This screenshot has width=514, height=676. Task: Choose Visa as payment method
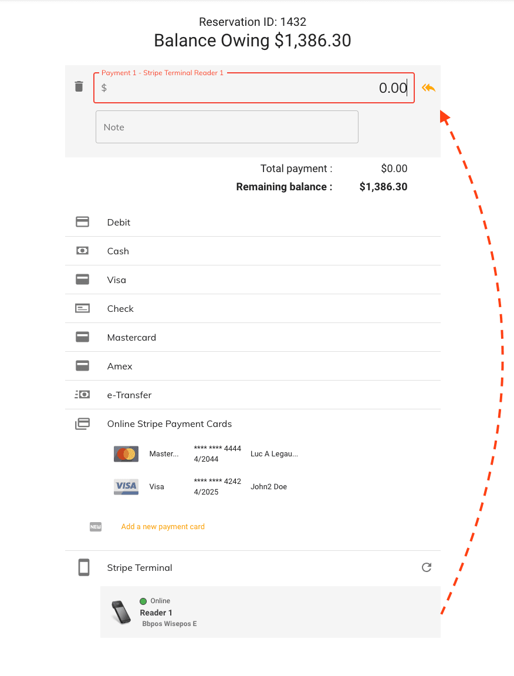[253, 280]
